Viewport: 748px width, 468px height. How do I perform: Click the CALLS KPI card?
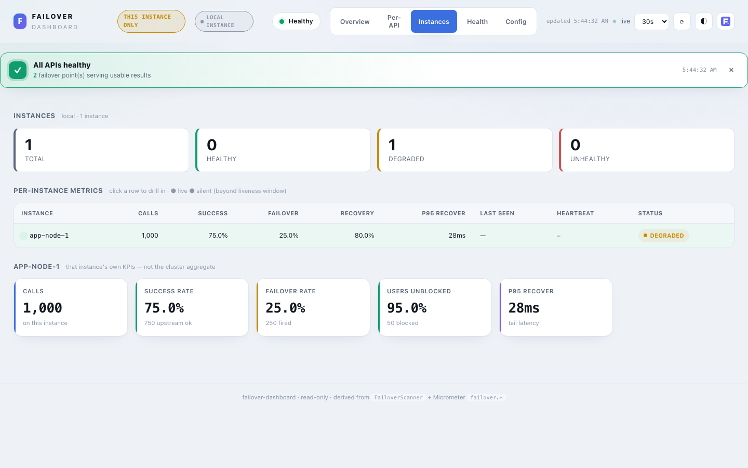coord(71,307)
